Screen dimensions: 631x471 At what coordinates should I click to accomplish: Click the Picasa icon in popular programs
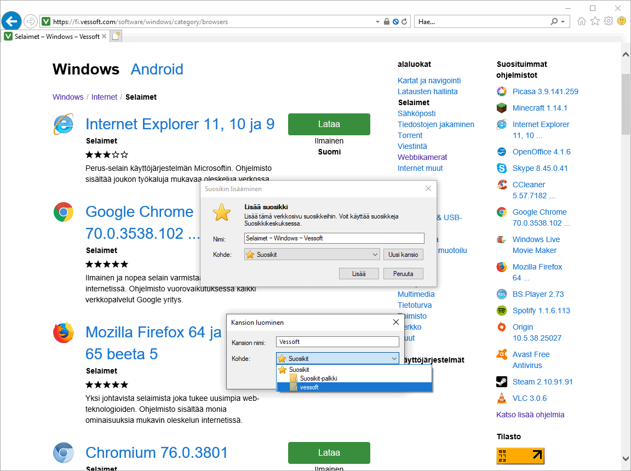coord(501,91)
